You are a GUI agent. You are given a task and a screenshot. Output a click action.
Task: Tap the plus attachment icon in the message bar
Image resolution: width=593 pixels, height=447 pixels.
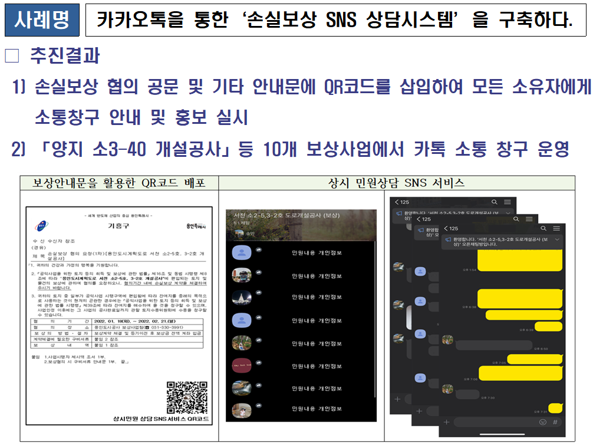446,422
